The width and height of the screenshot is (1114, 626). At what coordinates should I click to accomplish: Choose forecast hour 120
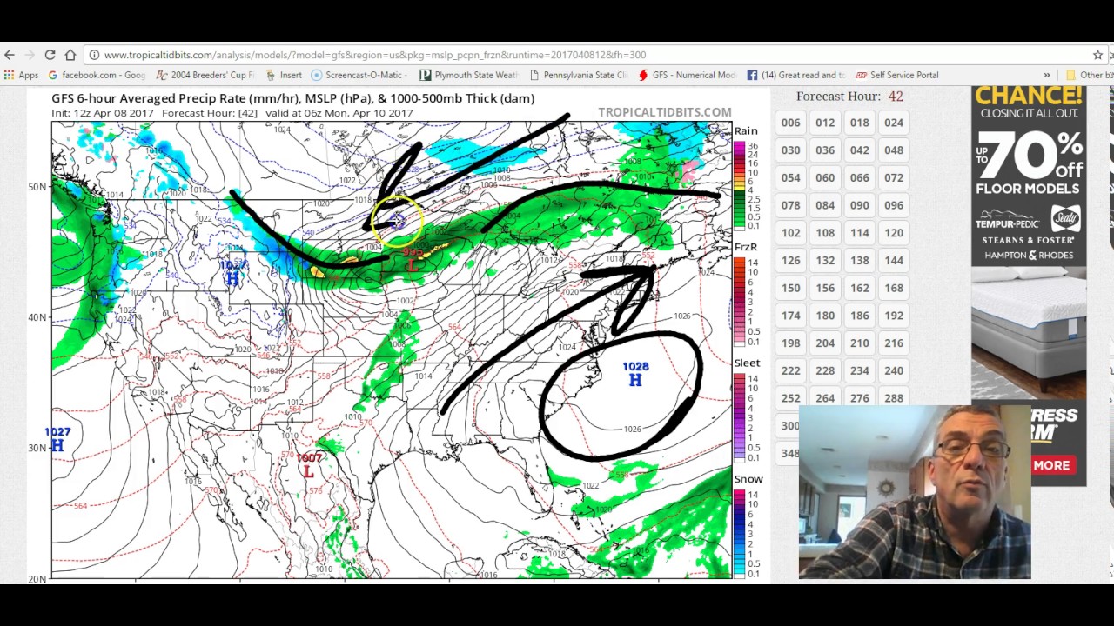[894, 233]
